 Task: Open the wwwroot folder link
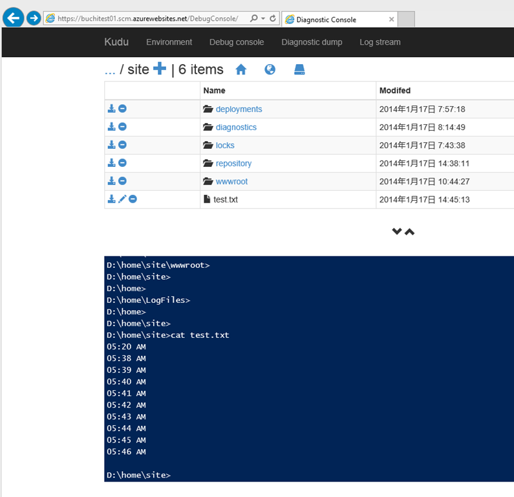click(x=231, y=181)
